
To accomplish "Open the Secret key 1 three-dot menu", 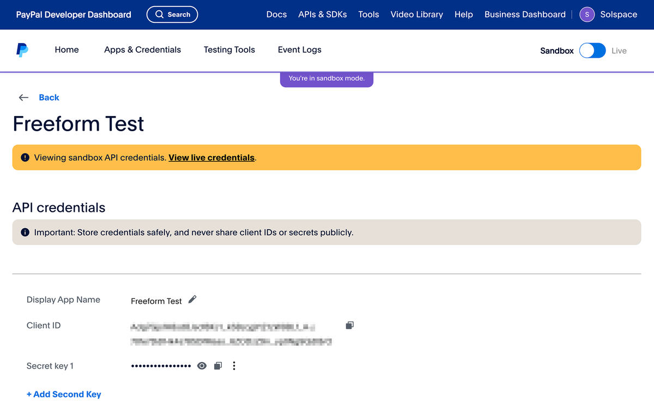I will click(234, 366).
